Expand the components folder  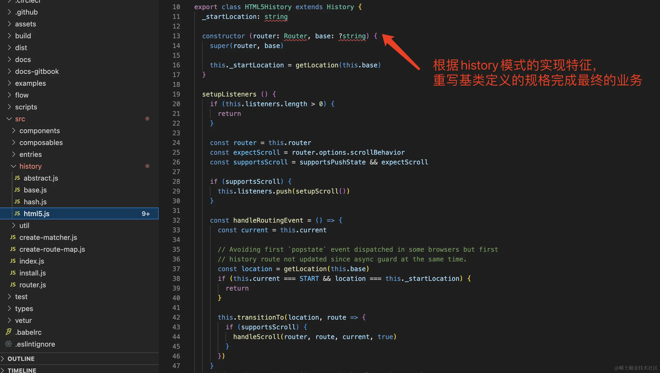[39, 131]
